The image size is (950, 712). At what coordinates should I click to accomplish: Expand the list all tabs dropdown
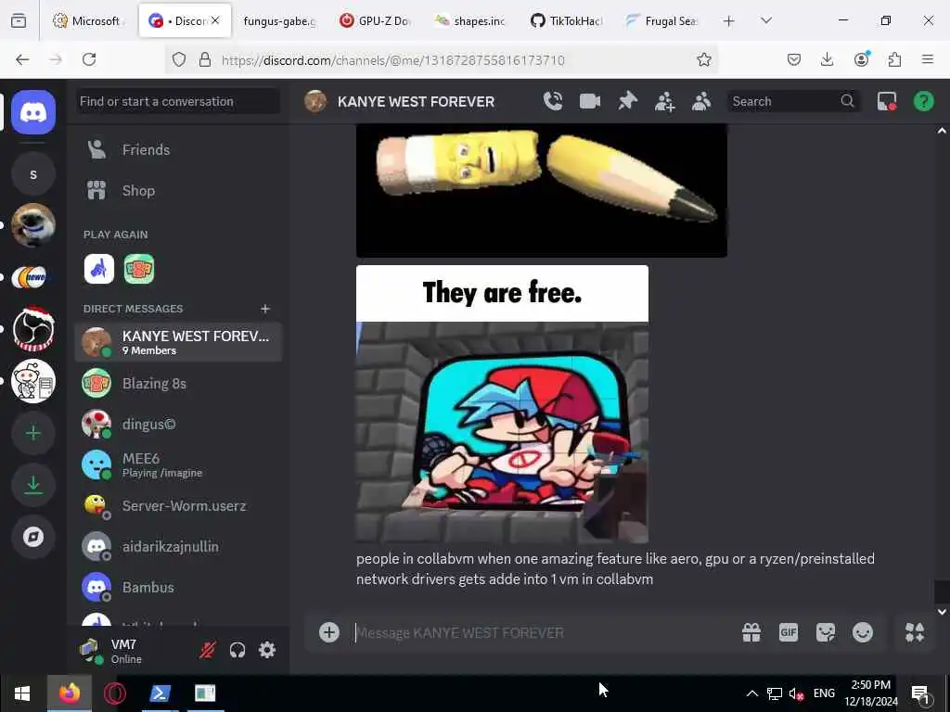(766, 21)
